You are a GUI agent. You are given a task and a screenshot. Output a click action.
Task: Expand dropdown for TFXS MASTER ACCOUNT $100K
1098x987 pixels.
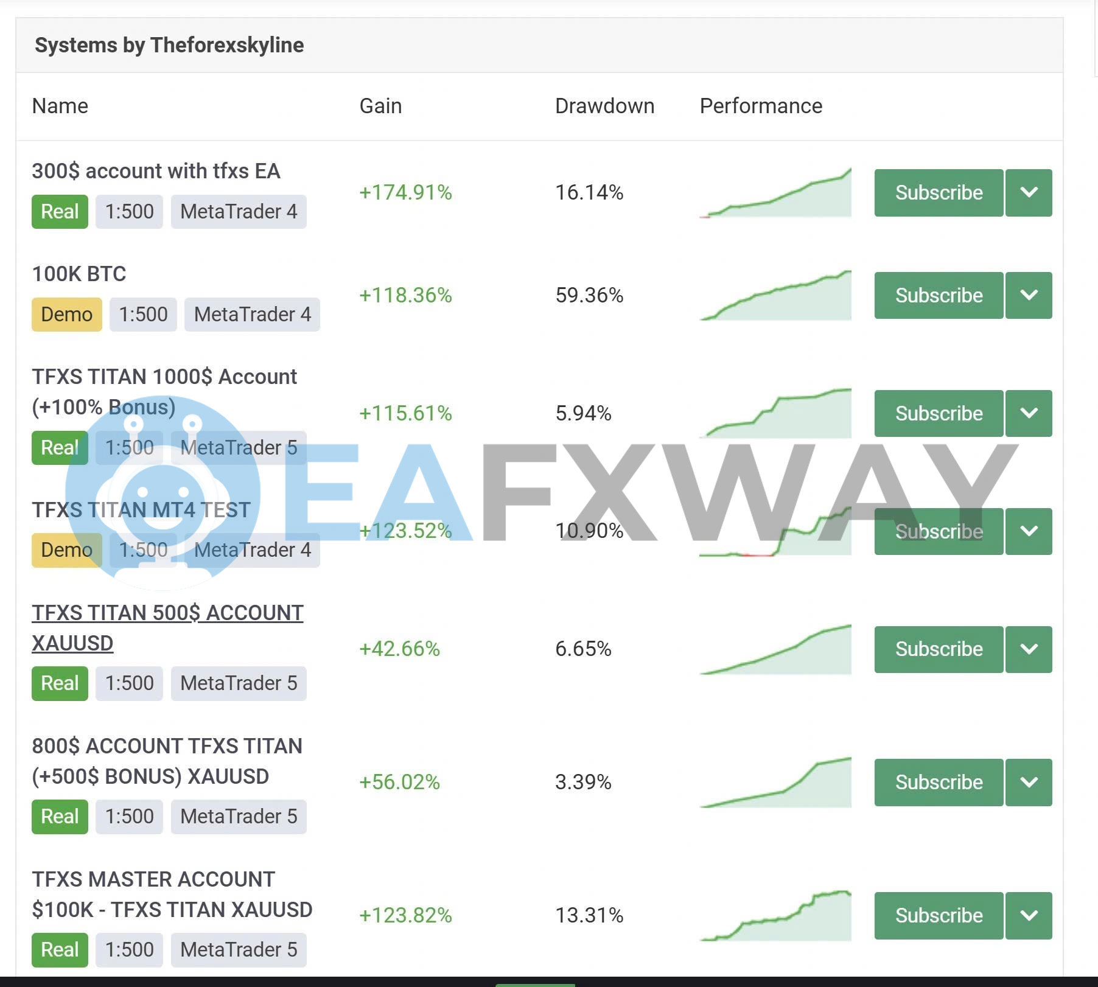click(x=1028, y=916)
